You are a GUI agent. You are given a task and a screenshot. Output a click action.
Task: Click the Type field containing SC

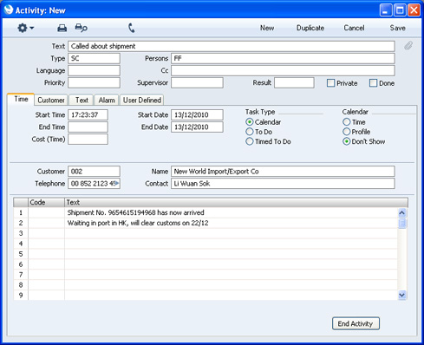click(x=94, y=58)
